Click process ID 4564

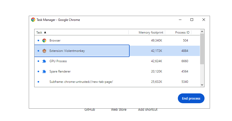coord(185,71)
